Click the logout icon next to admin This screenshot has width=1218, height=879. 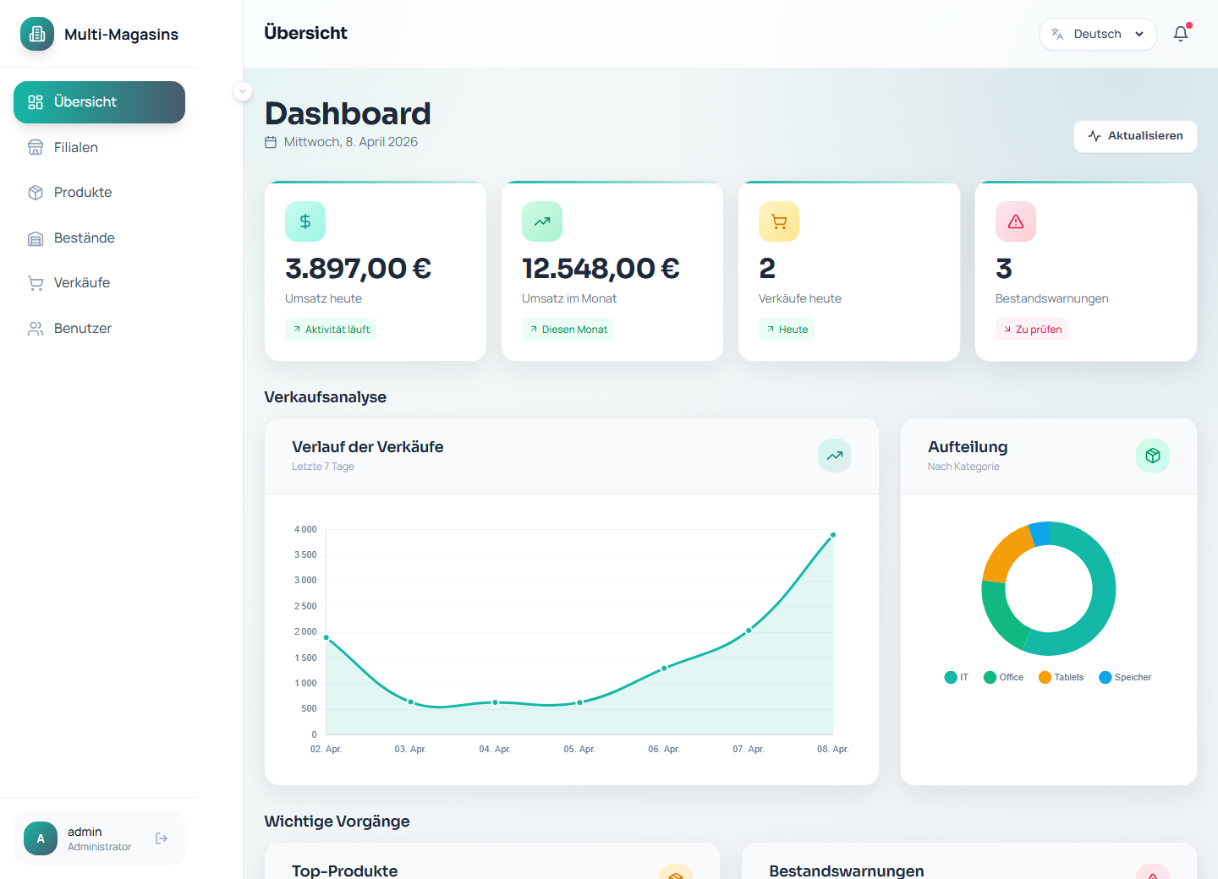tap(161, 838)
